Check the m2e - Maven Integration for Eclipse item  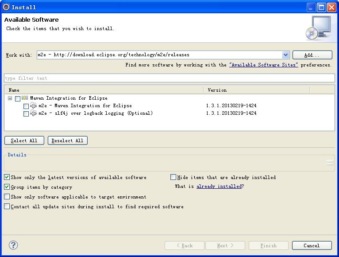click(26, 106)
